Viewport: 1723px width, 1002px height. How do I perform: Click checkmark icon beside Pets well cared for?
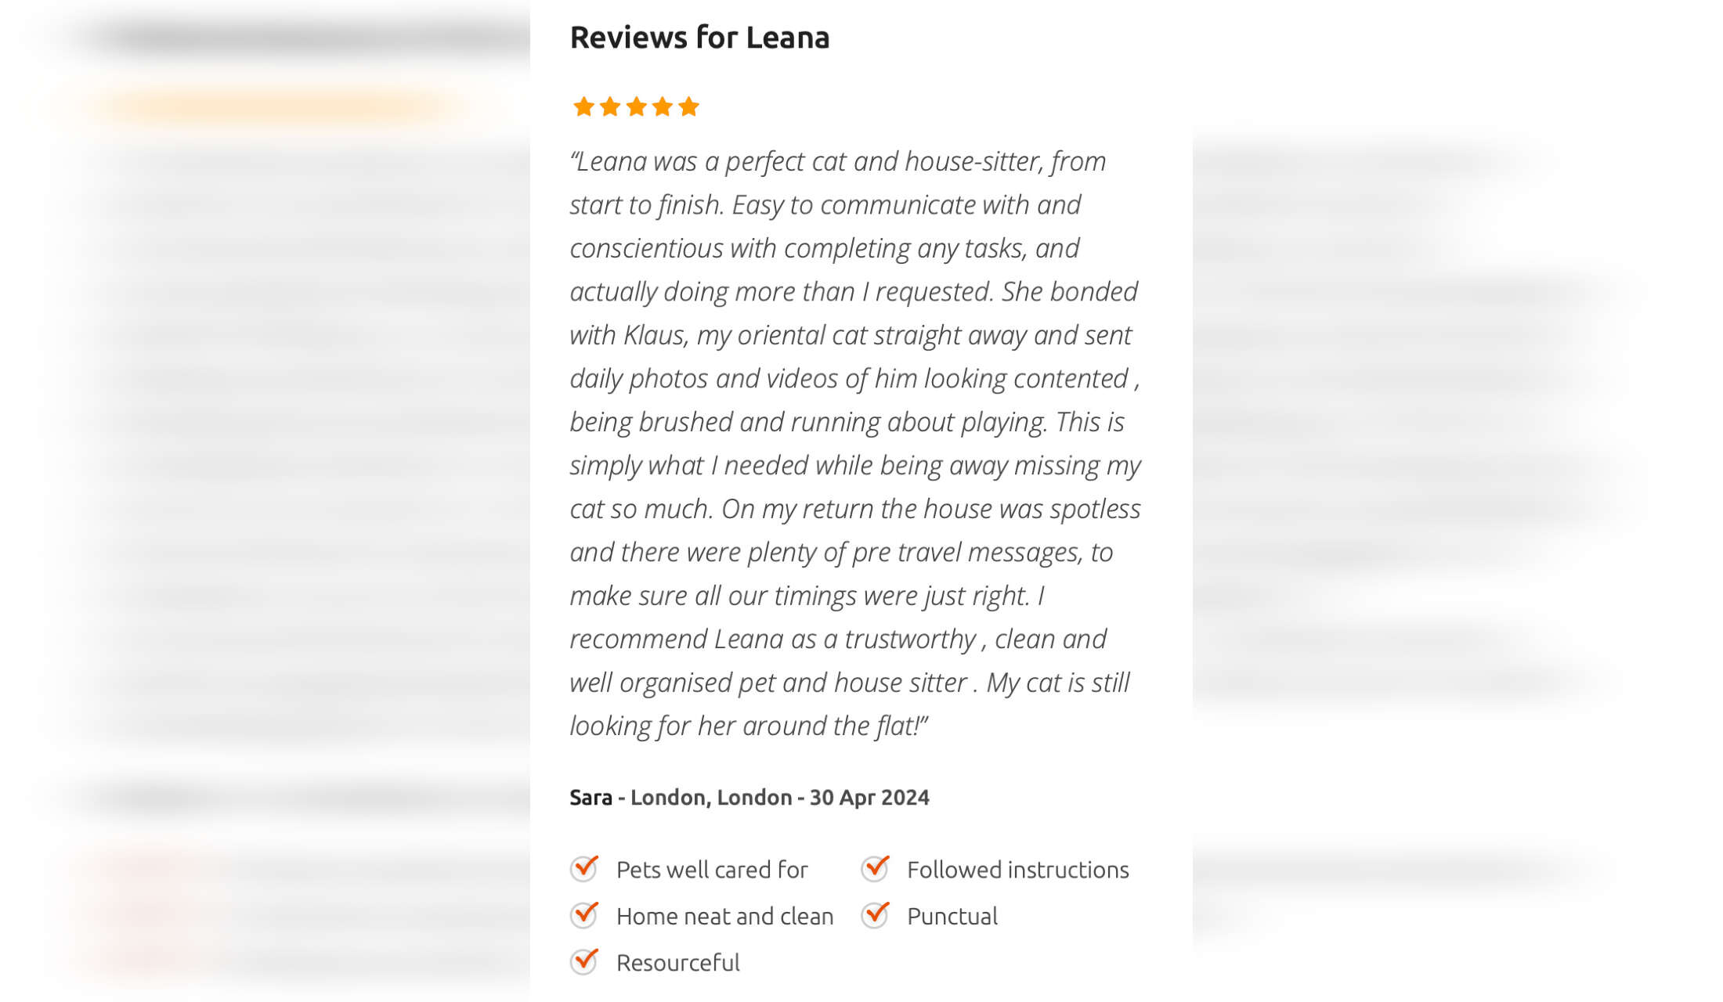[x=584, y=868]
